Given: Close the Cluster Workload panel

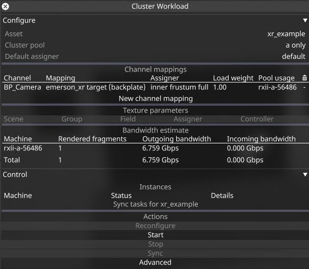Looking at the screenshot, I should tap(5, 6).
